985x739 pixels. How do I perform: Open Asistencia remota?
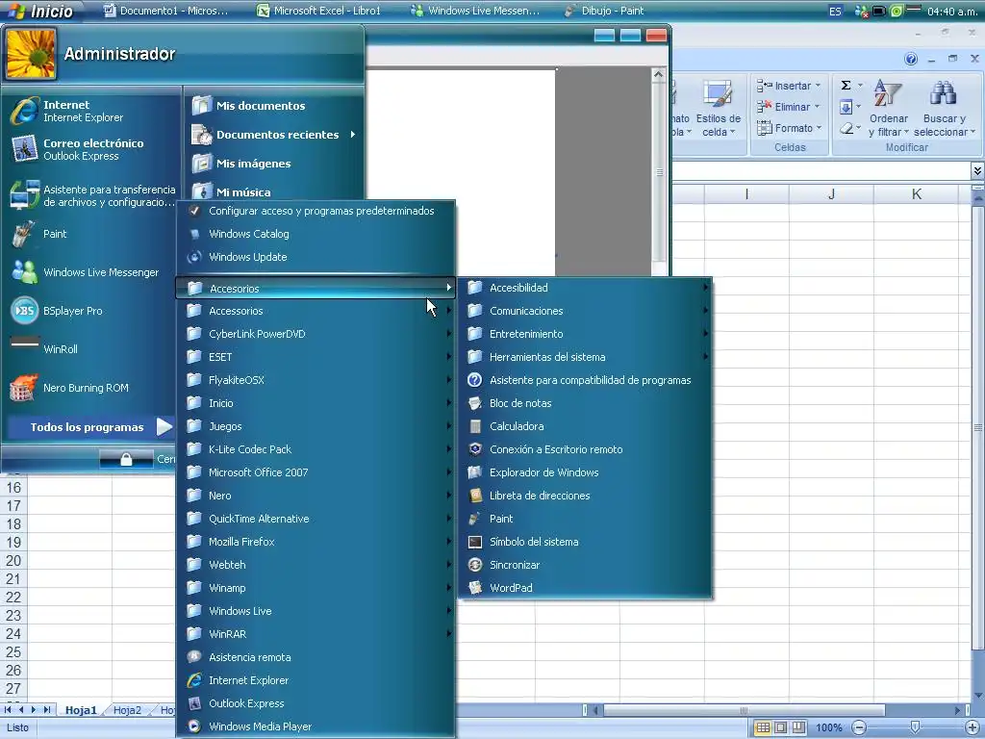click(x=316, y=657)
